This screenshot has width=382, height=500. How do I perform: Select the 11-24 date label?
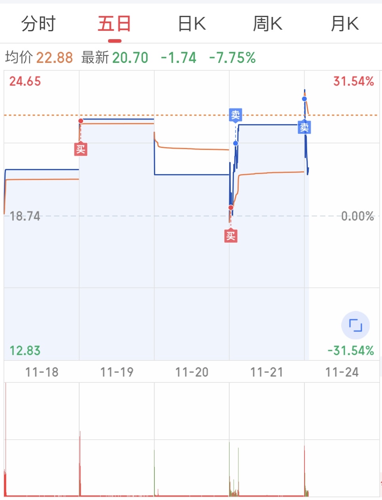[x=342, y=372]
